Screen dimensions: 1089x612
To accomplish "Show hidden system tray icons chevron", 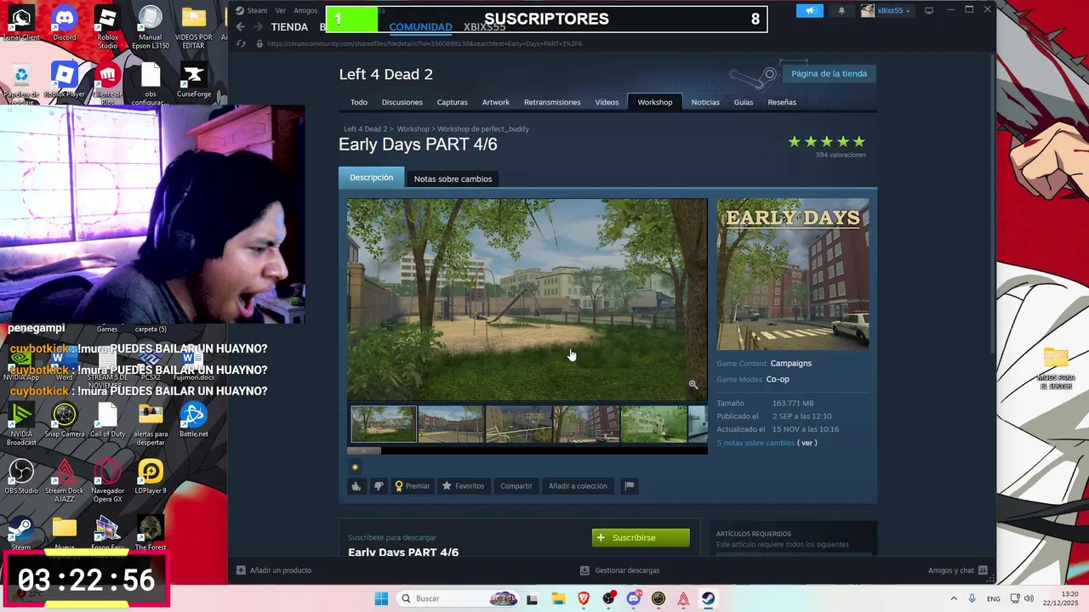I will pyautogui.click(x=953, y=598).
